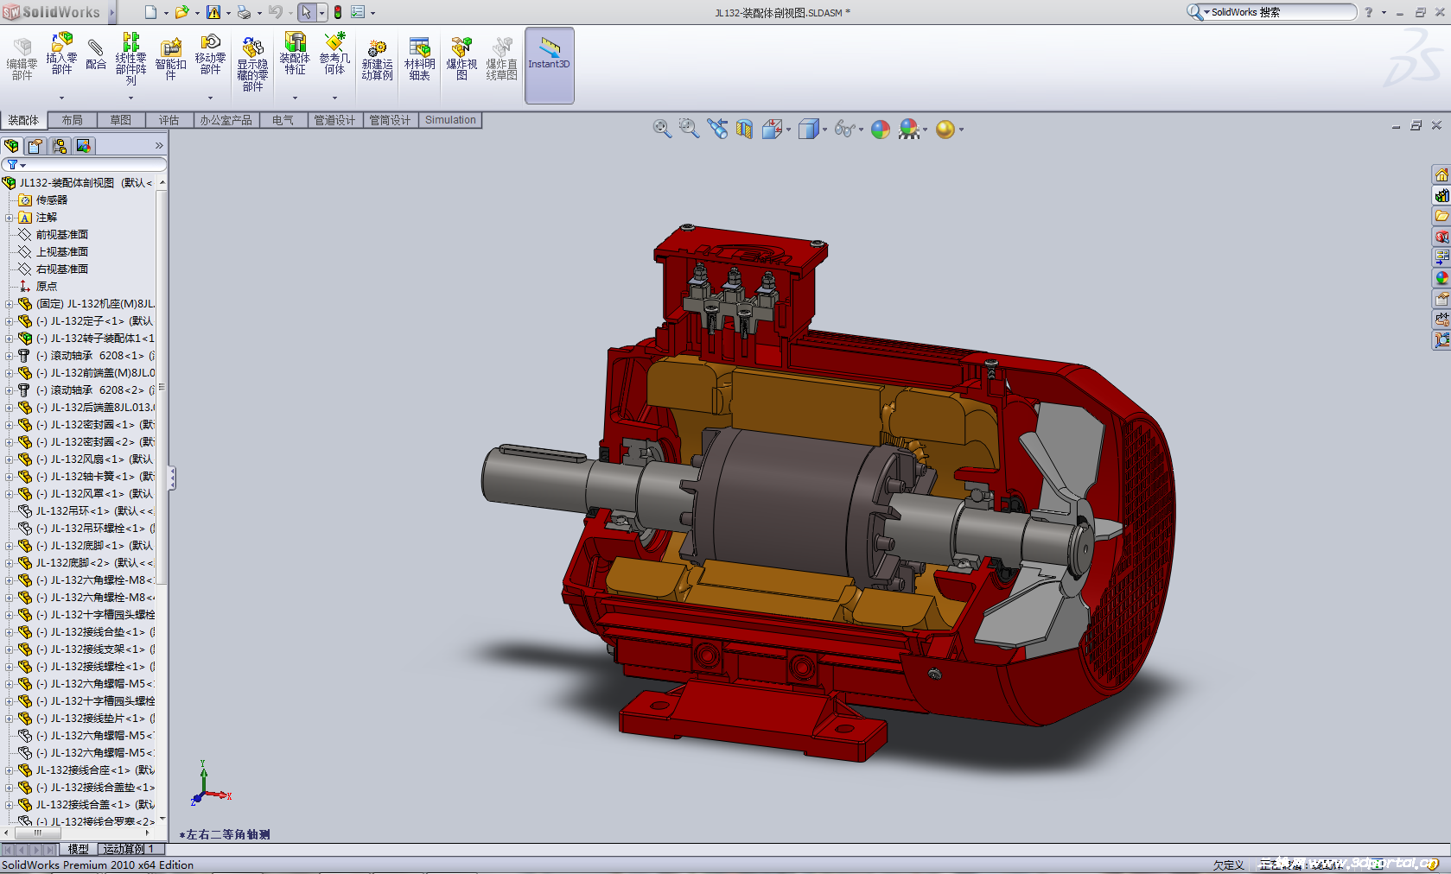Viewport: 1451px width, 874px height.
Task: Print the document using the printer icon
Action: (244, 12)
